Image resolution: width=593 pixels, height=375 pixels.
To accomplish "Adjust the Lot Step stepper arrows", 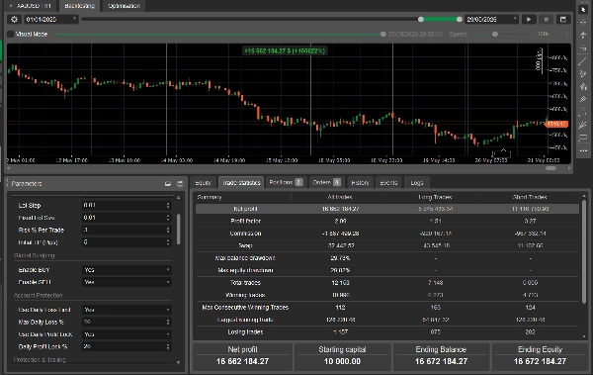I will (168, 205).
